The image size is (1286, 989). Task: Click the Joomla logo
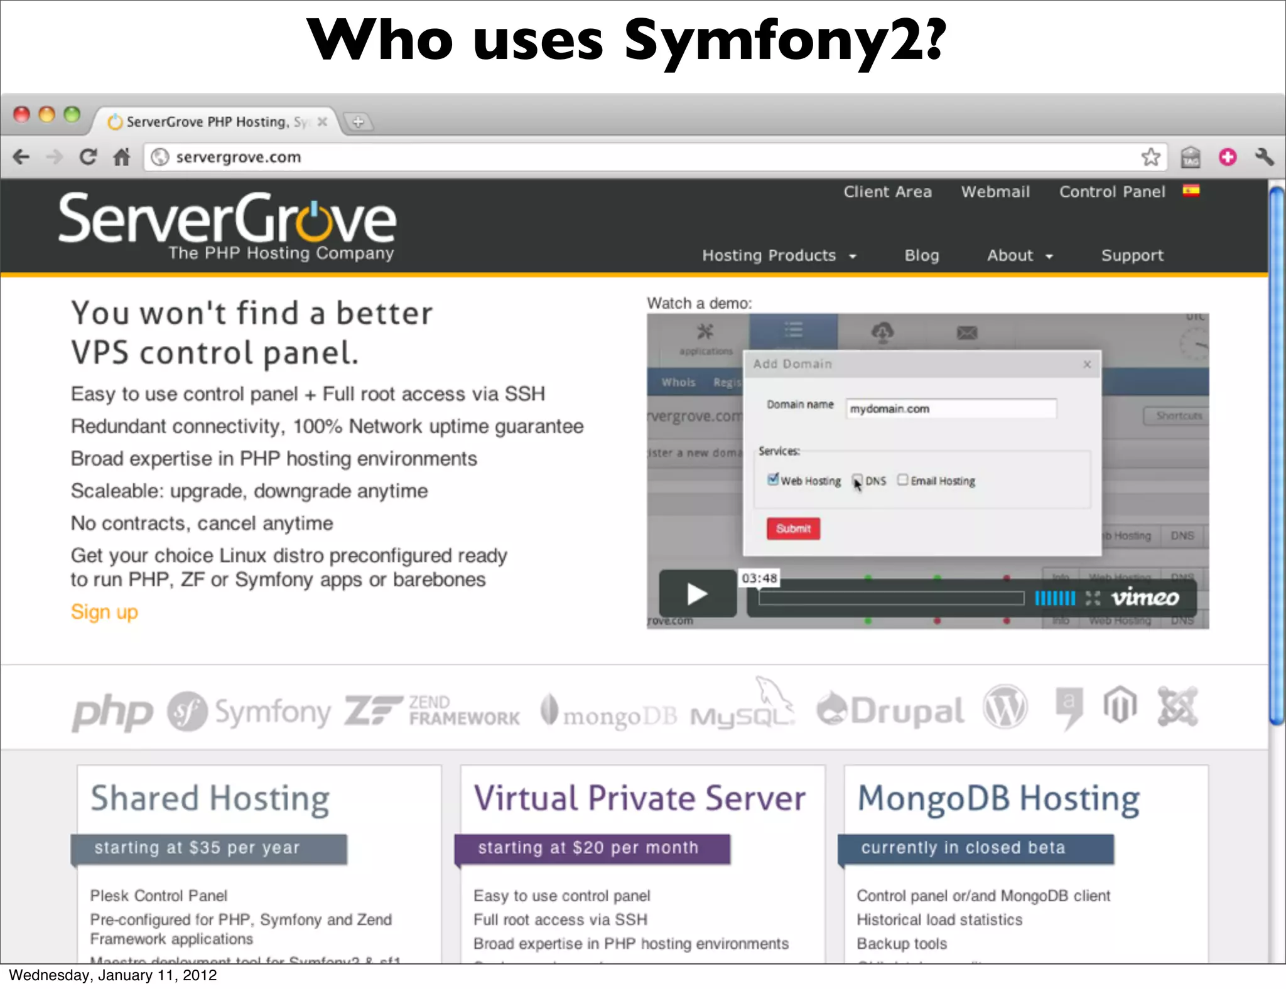pos(1178,707)
